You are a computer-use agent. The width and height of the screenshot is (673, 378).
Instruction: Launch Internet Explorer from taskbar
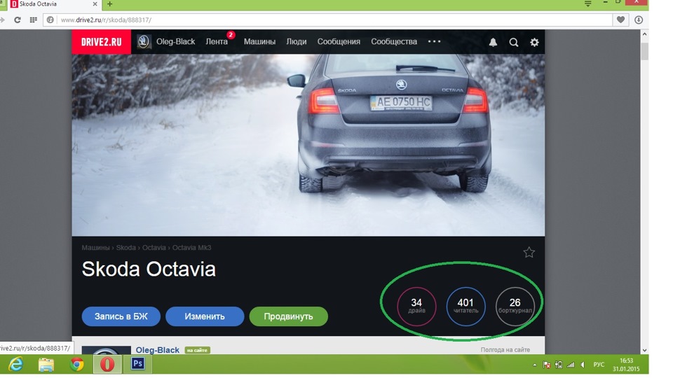tap(16, 364)
